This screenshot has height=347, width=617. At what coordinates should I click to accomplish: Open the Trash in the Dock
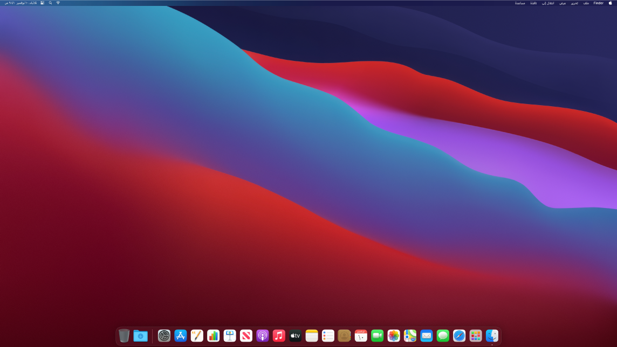click(x=124, y=336)
